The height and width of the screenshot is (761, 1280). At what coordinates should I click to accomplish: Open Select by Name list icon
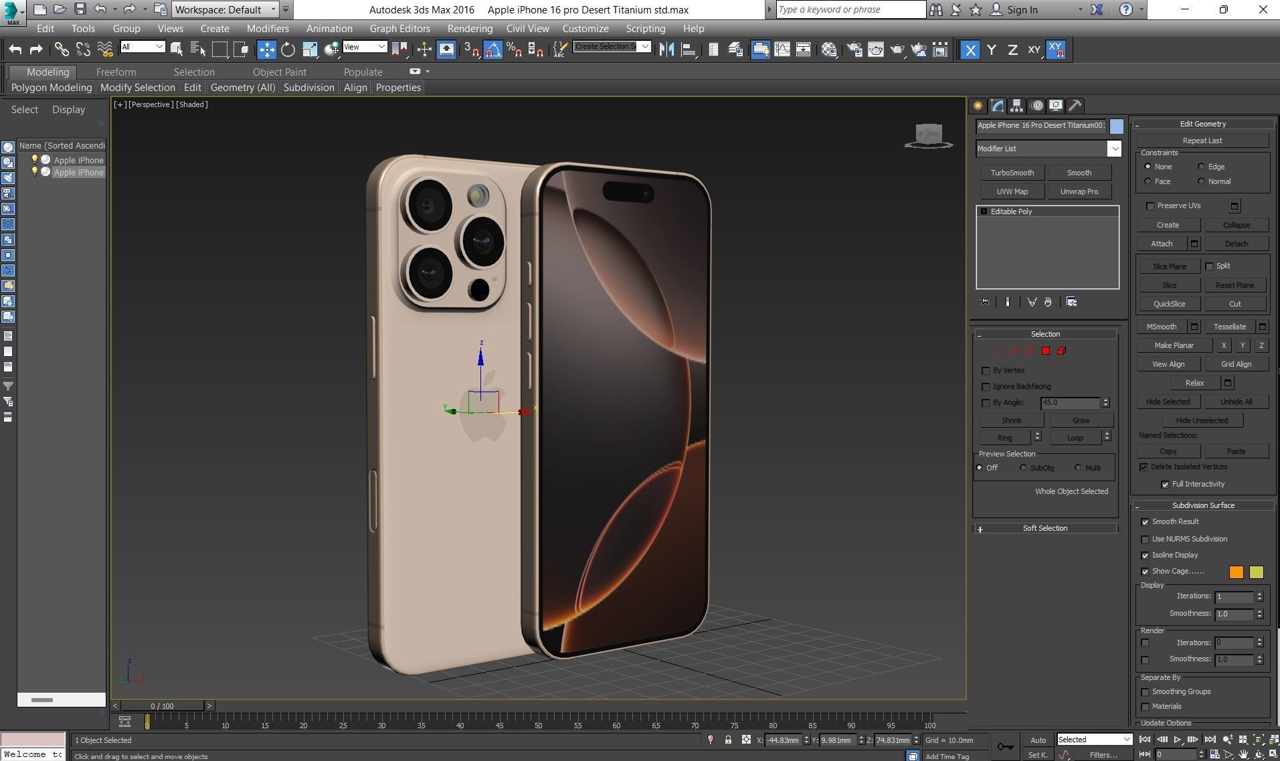[x=198, y=50]
